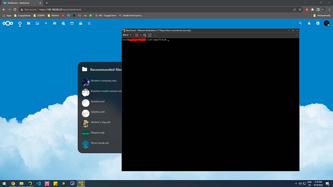Open Photo book.odt recommended file
The width and height of the screenshot is (333, 187).
(x=99, y=143)
